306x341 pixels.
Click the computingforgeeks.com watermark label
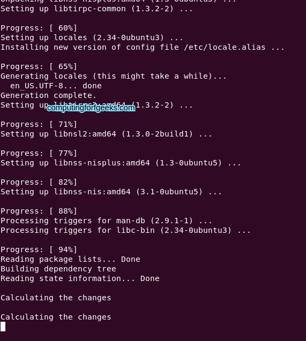(91, 108)
